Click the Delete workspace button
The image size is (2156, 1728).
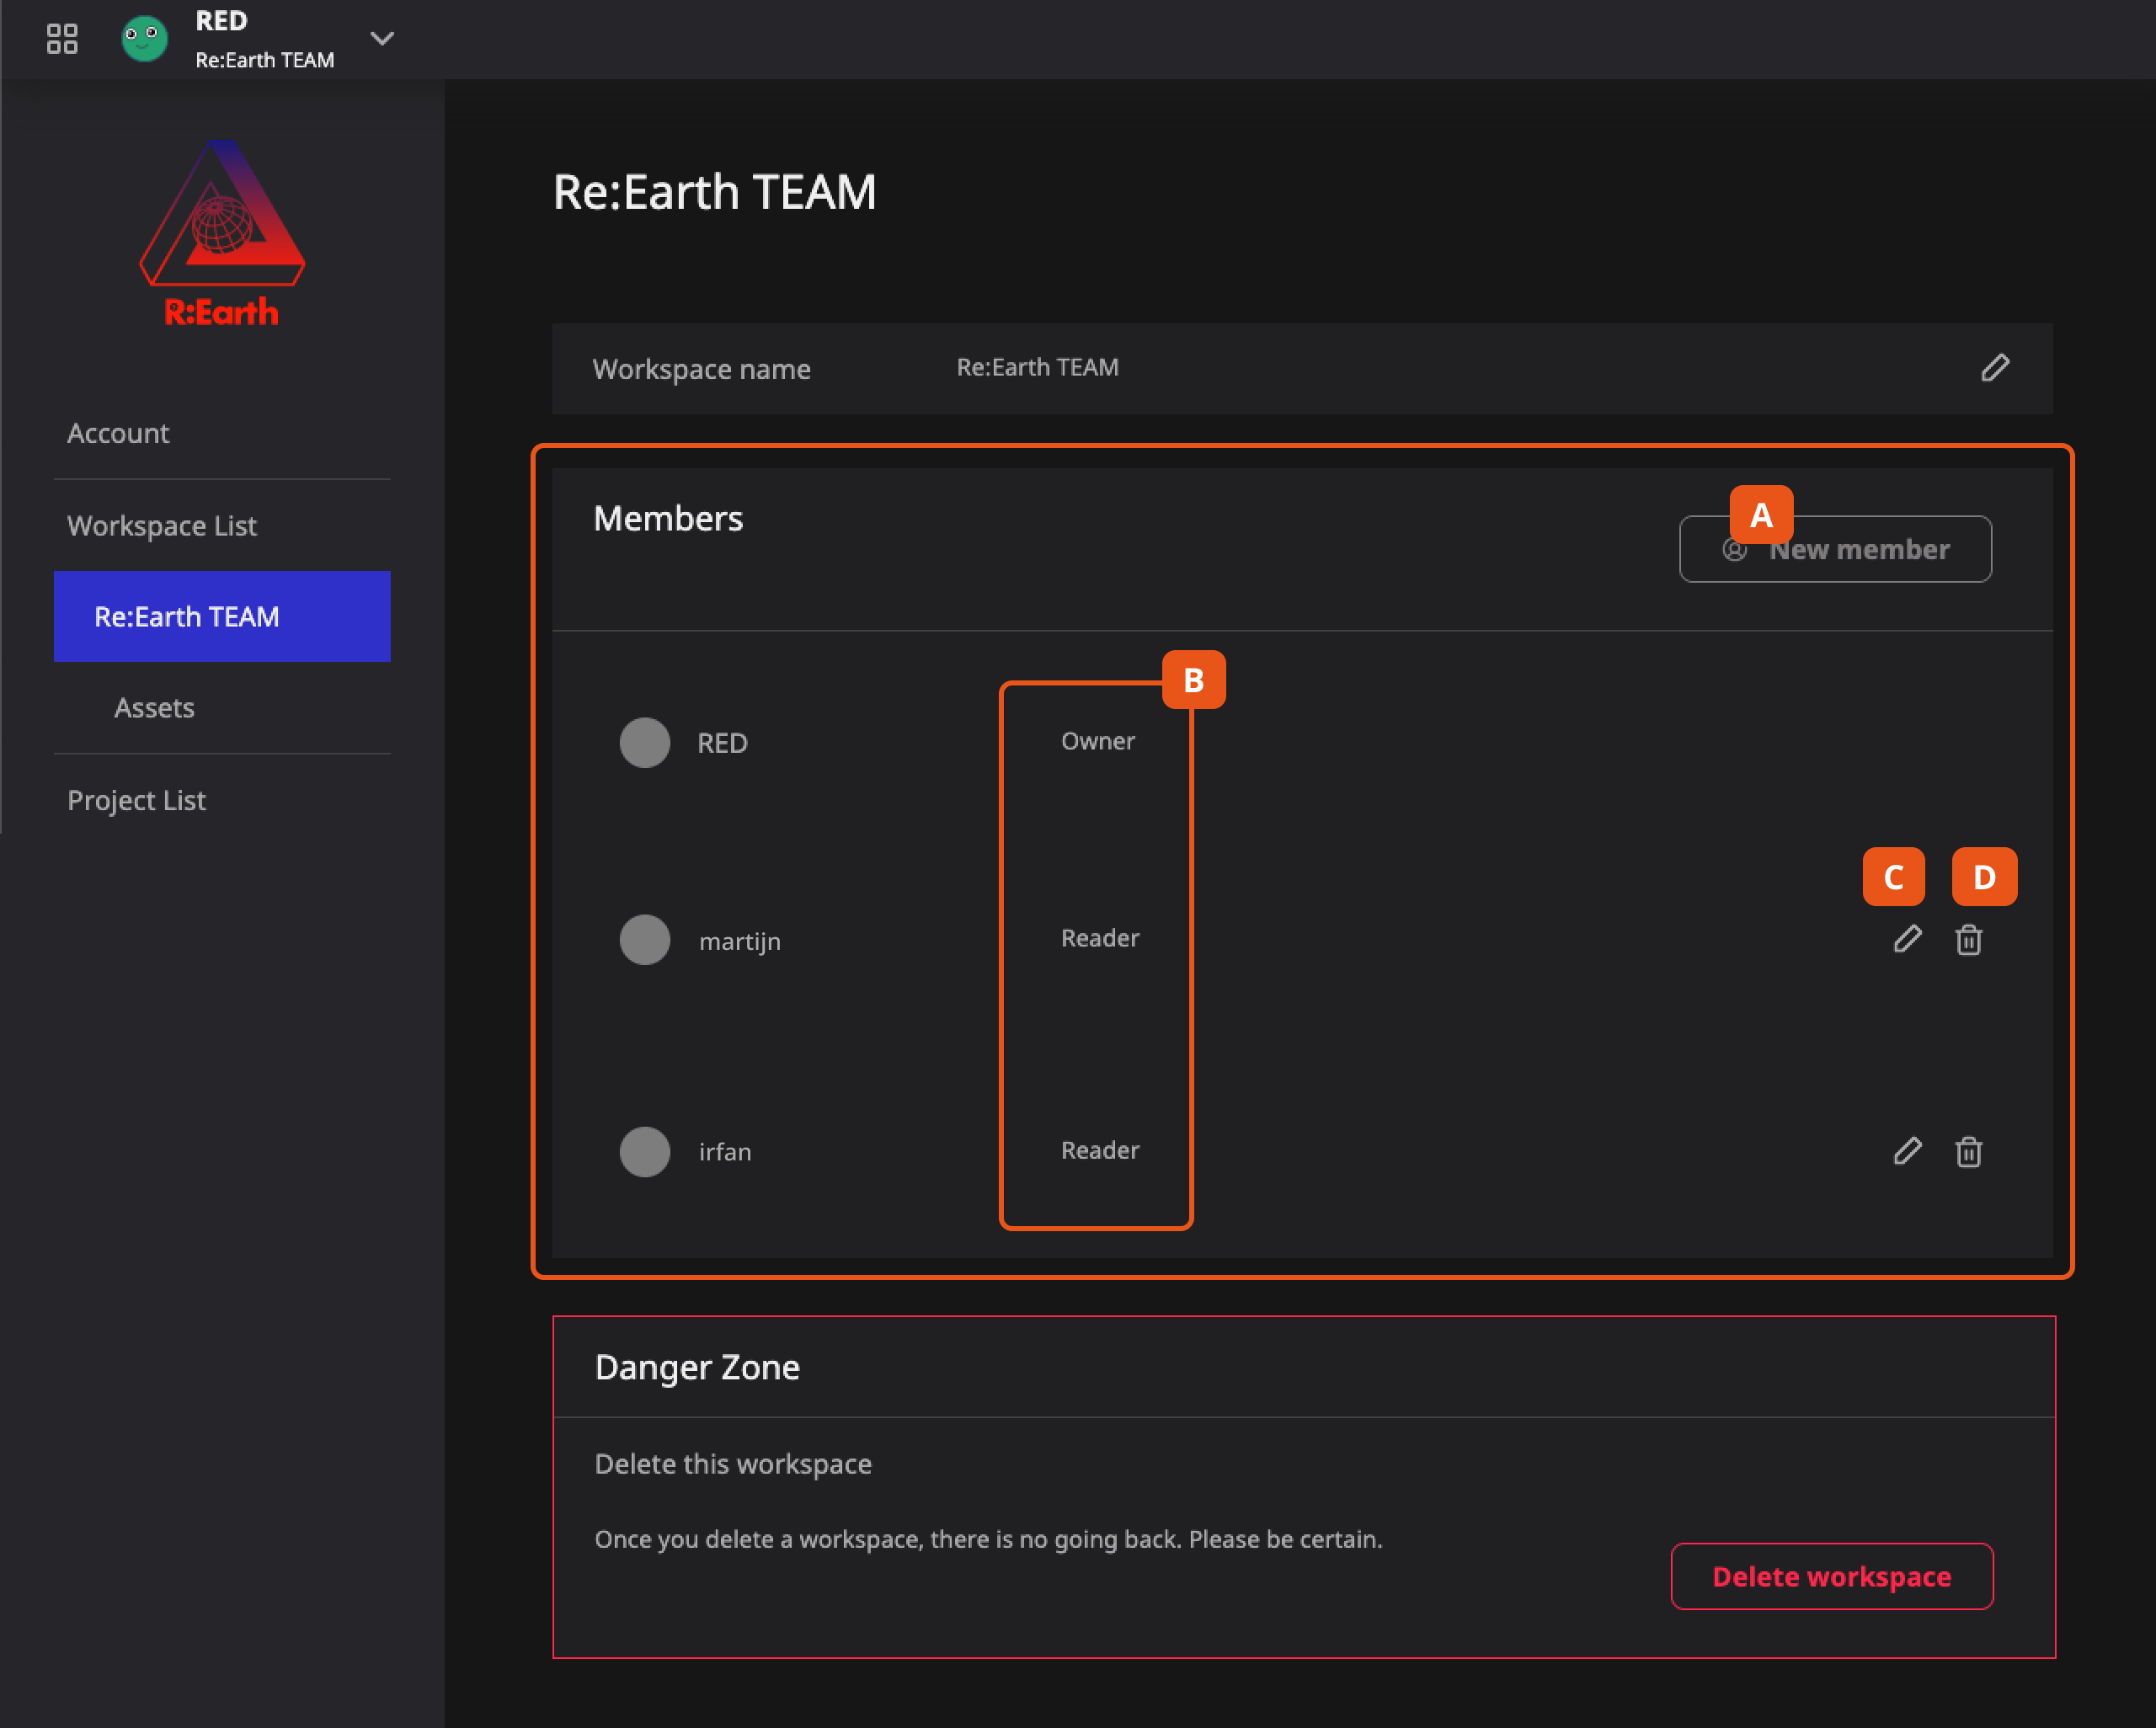point(1830,1576)
